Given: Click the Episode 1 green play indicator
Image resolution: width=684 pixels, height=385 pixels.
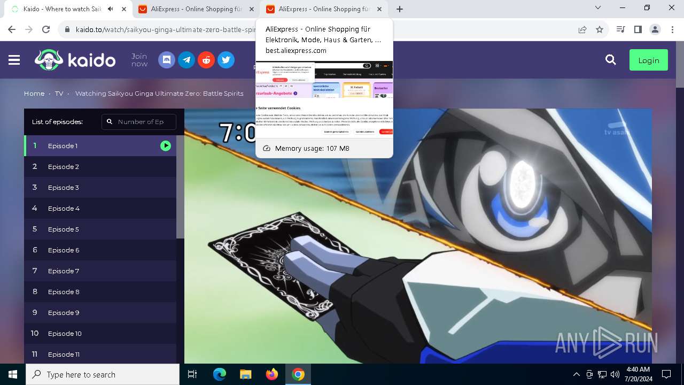Looking at the screenshot, I should [x=166, y=145].
